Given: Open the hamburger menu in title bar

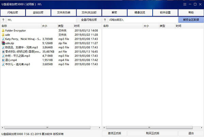Looking at the screenshot, I should 185,4.
